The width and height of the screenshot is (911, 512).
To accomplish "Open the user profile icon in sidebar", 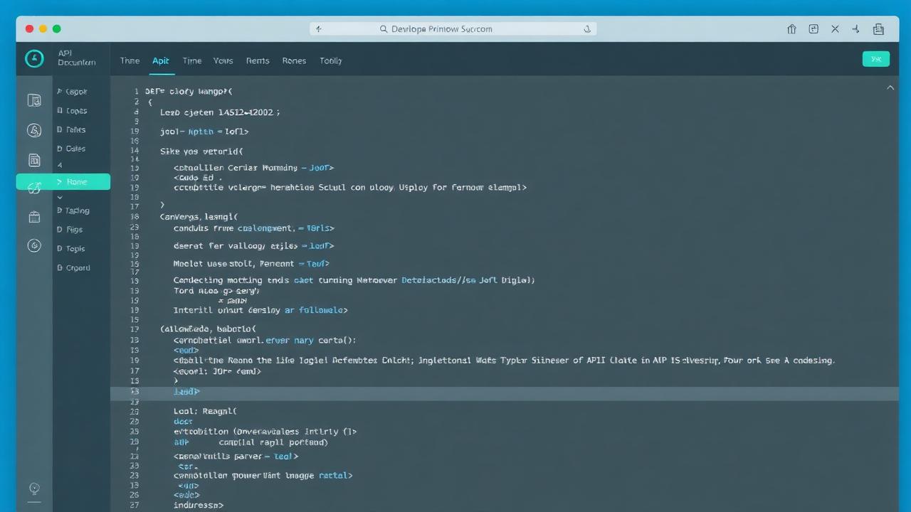I will (34, 130).
